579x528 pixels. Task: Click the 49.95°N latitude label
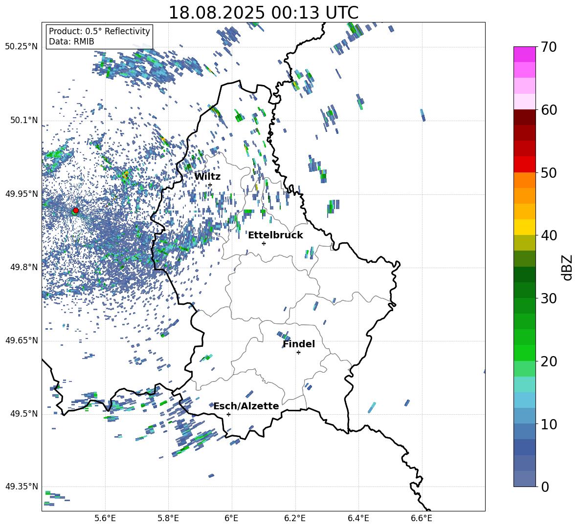tap(22, 193)
